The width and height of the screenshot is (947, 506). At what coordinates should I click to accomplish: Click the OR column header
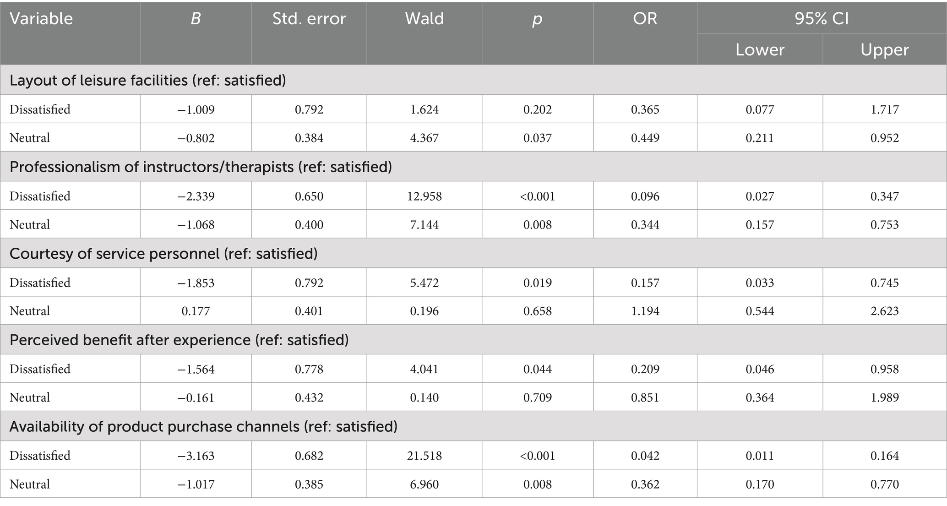(645, 19)
